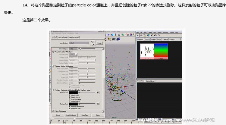Click the attribute editor scroll up arrow
The height and width of the screenshot is (125, 226).
[103, 49]
